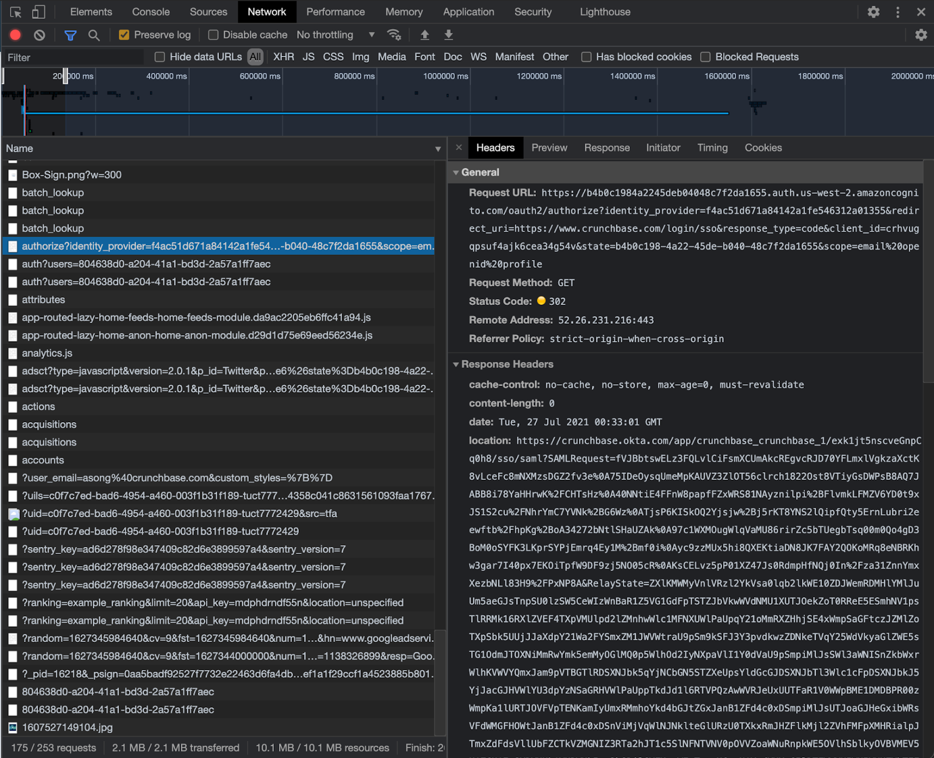
Task: Focus the Filter text input
Action: (x=73, y=57)
